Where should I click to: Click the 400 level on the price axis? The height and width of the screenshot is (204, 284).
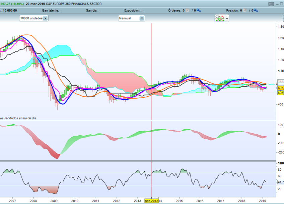(x=281, y=104)
